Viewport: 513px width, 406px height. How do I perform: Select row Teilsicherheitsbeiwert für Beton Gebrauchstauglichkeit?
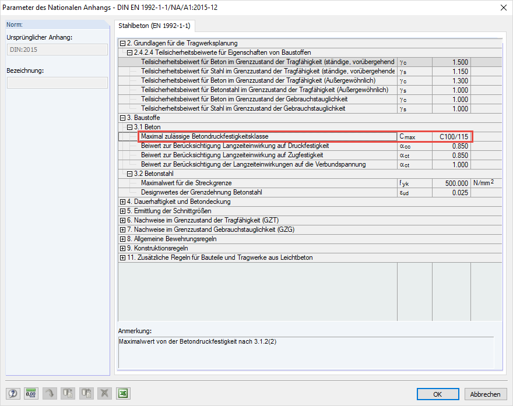click(x=310, y=100)
